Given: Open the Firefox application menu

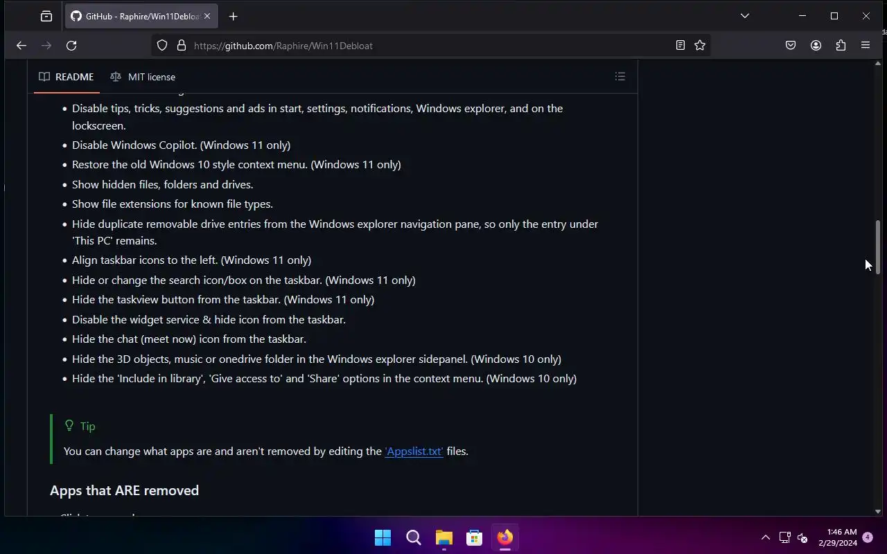Looking at the screenshot, I should click(866, 46).
